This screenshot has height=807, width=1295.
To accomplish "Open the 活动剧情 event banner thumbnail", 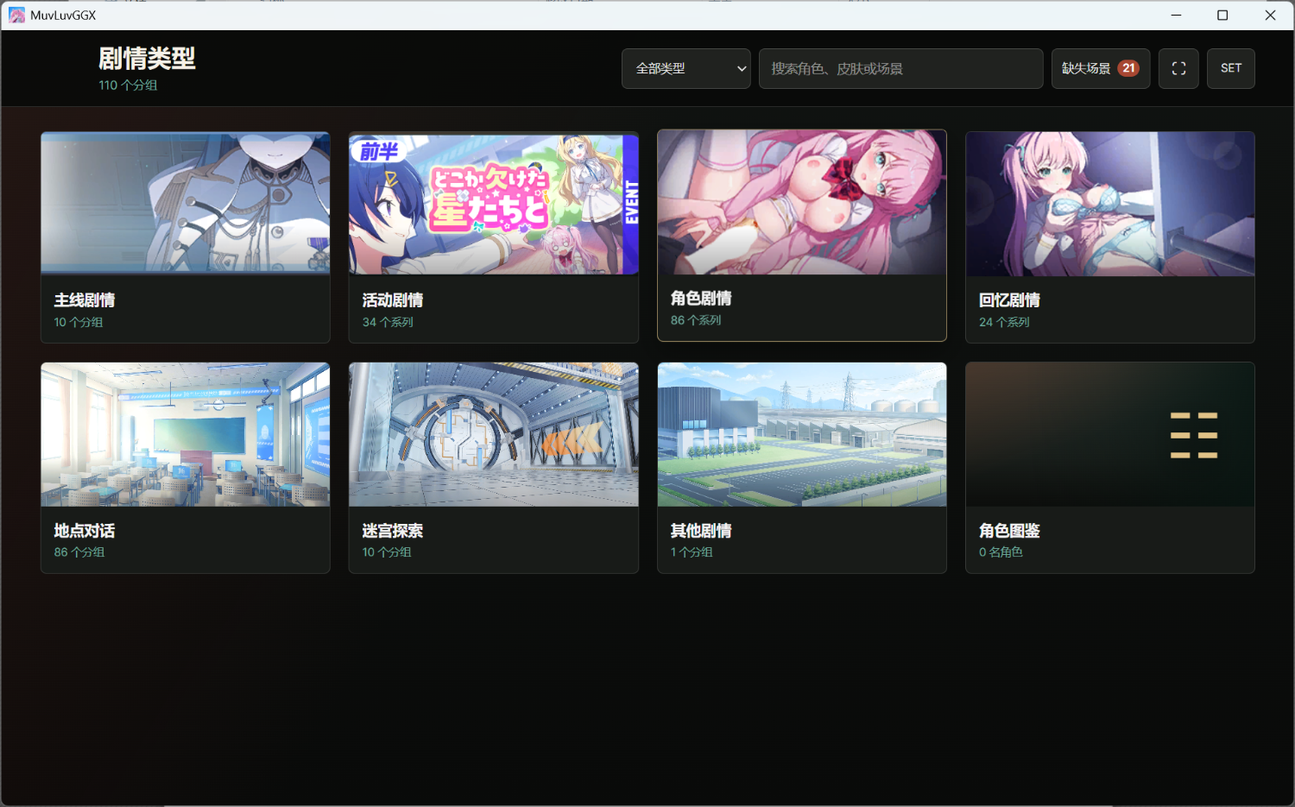I will [x=494, y=204].
